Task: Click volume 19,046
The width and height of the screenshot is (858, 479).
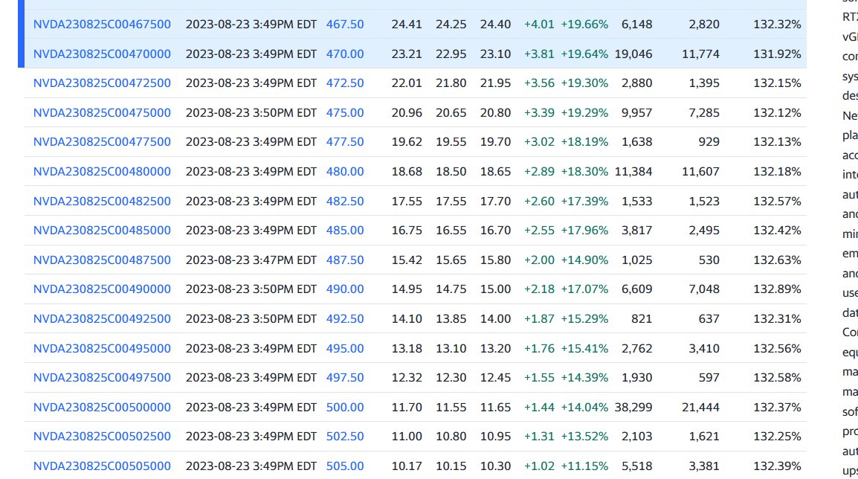Action: (x=633, y=54)
